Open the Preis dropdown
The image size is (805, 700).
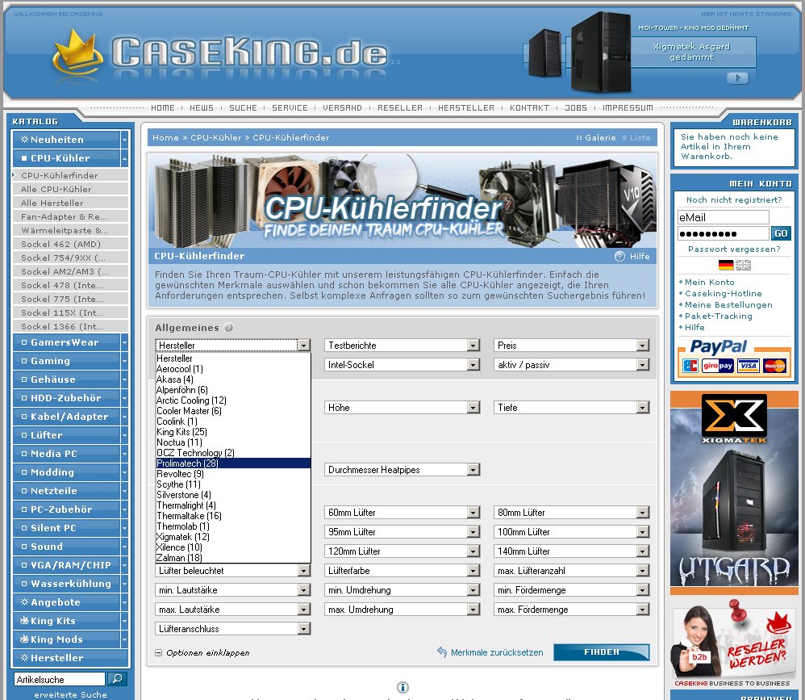(571, 346)
